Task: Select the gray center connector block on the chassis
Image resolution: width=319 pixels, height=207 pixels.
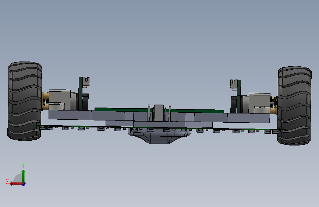Action: pos(159,113)
